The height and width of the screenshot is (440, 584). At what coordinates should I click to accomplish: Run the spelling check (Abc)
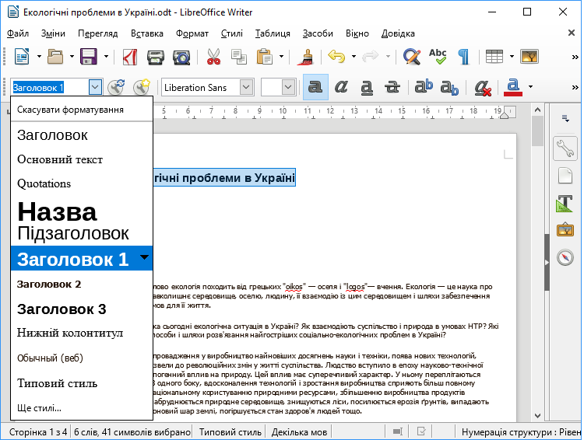pyautogui.click(x=438, y=57)
